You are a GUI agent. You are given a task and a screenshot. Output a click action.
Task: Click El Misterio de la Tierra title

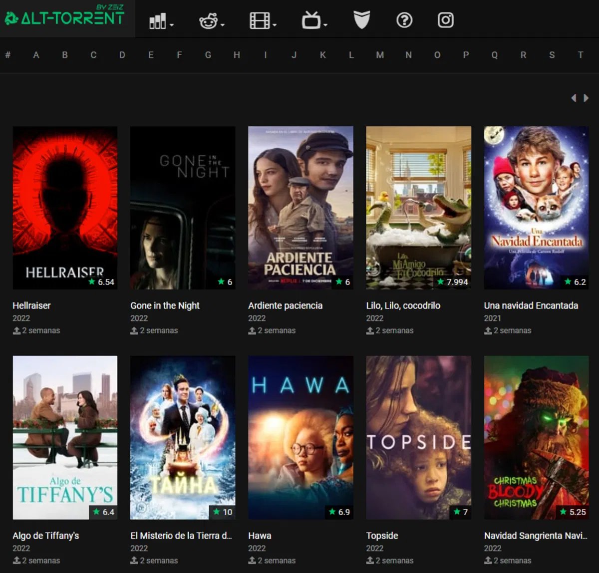click(181, 536)
